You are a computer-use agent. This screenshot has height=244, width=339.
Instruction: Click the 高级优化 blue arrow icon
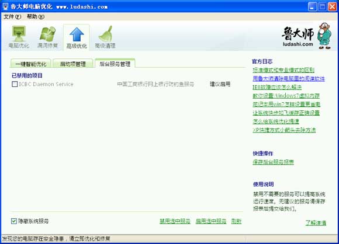(x=77, y=34)
